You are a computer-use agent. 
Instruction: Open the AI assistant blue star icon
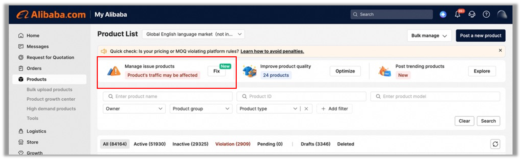point(443,14)
